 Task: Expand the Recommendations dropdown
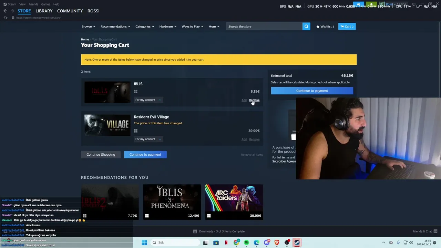115,27
